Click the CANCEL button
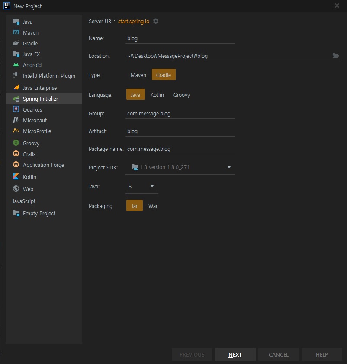Screen dimensions: 347x364 click(279, 354)
